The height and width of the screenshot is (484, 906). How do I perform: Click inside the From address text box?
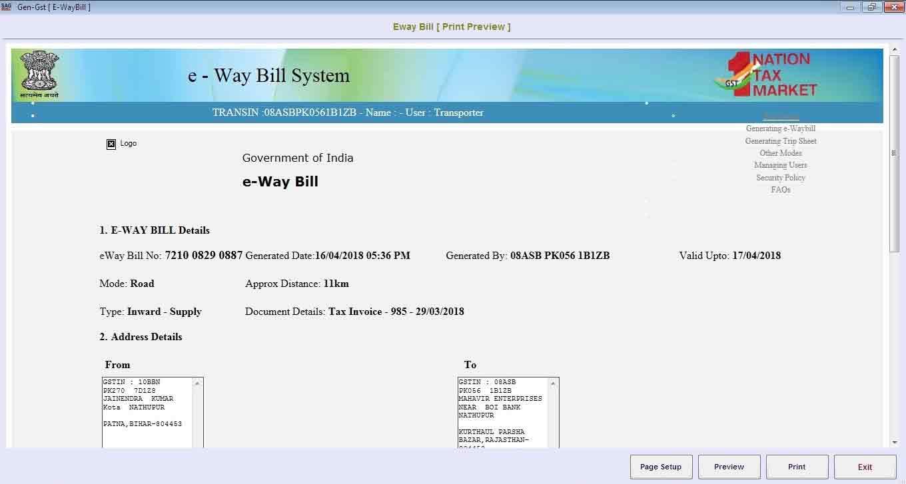147,413
